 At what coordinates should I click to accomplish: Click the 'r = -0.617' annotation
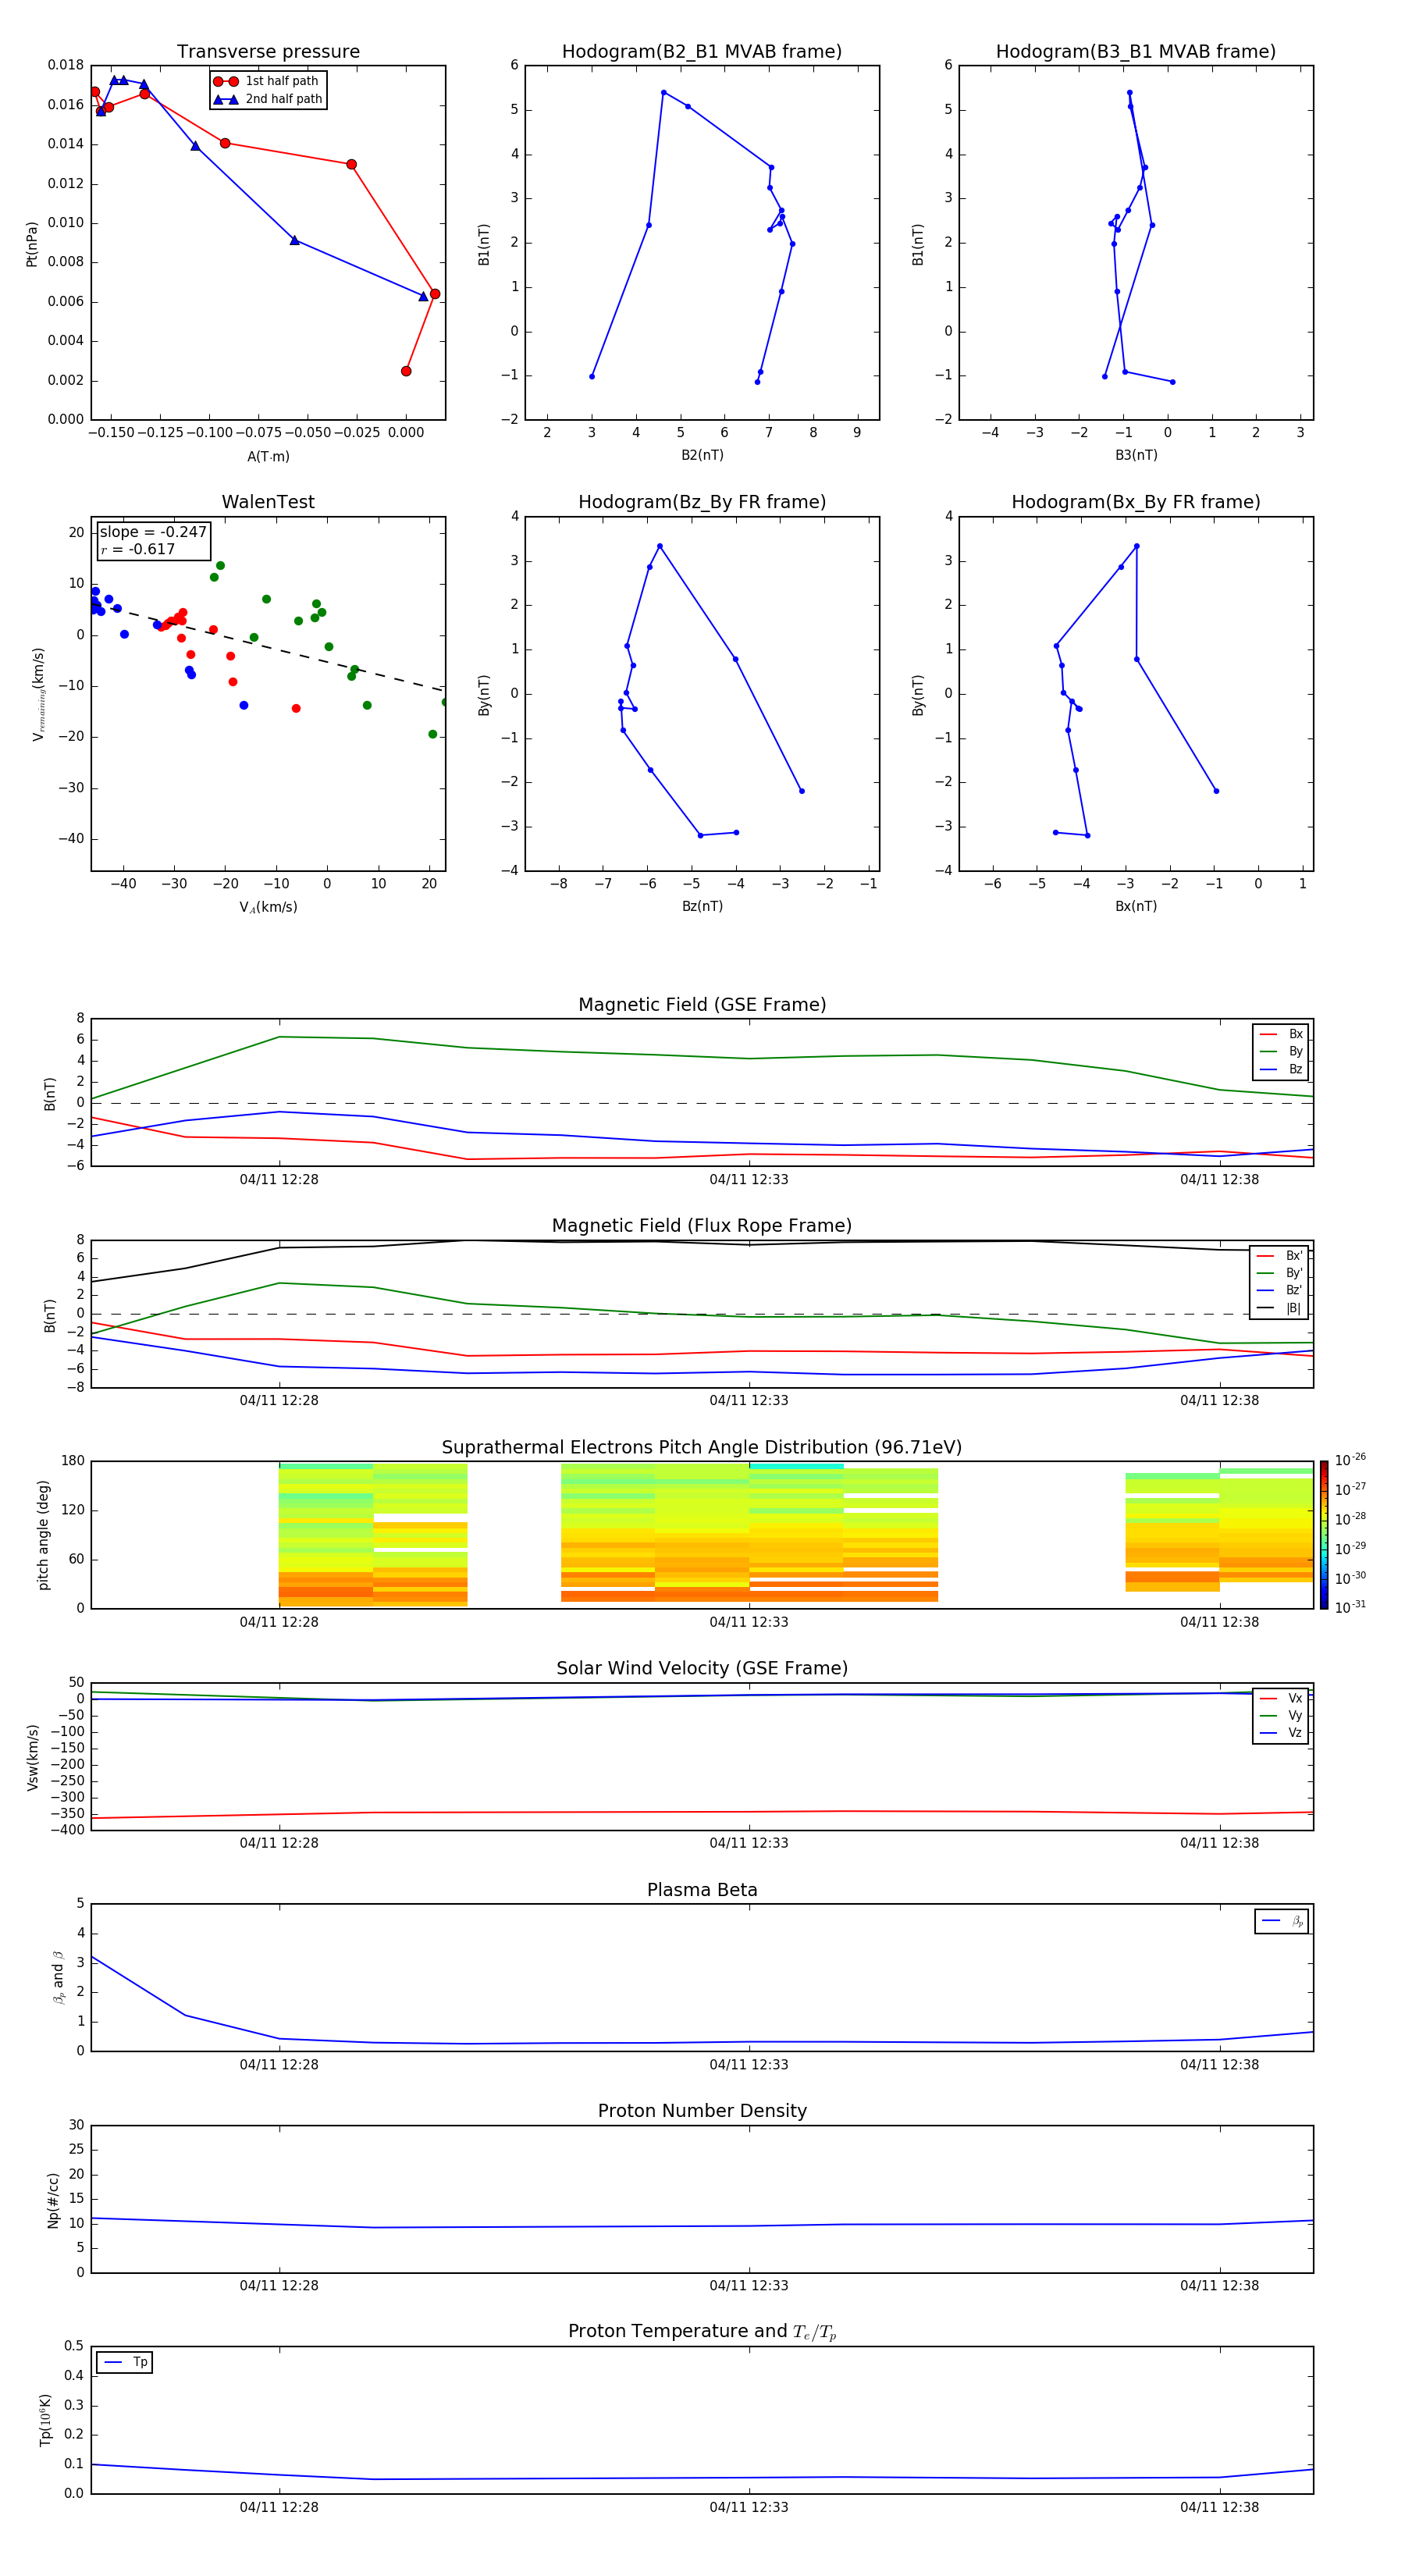tap(138, 549)
